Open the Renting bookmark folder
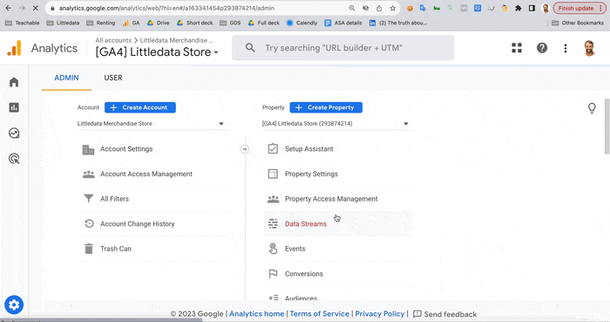The image size is (610, 322). coord(101,23)
